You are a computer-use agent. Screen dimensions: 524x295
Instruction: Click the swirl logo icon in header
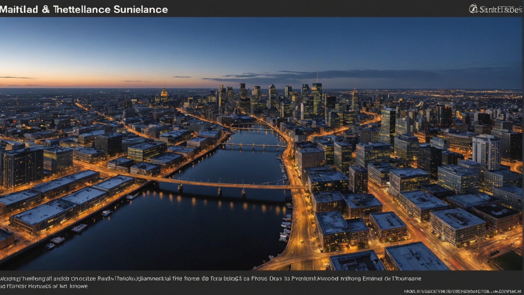473,9
